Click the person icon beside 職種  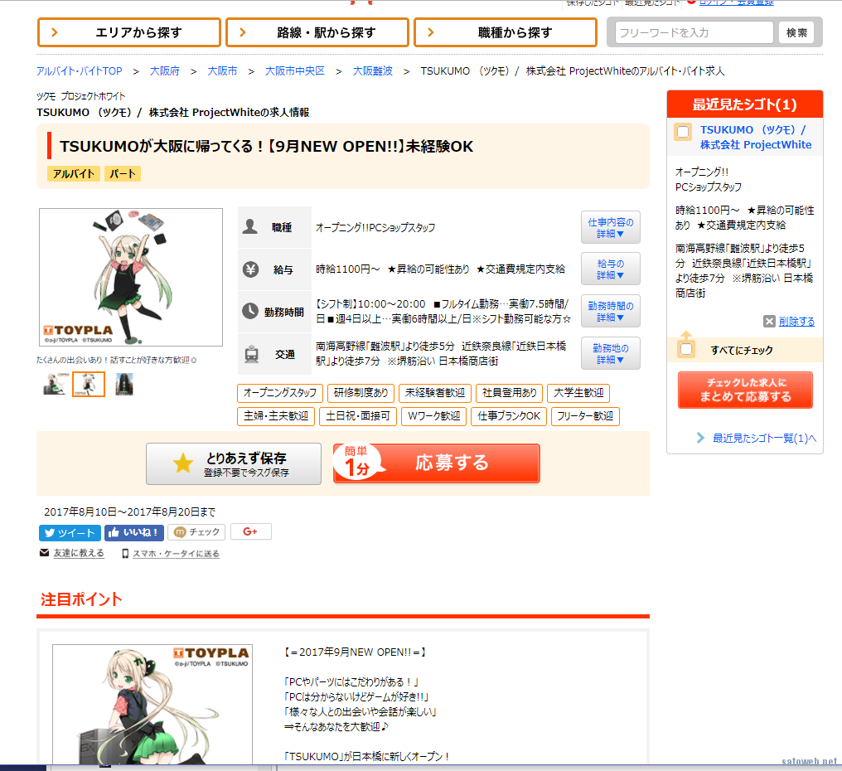click(249, 226)
